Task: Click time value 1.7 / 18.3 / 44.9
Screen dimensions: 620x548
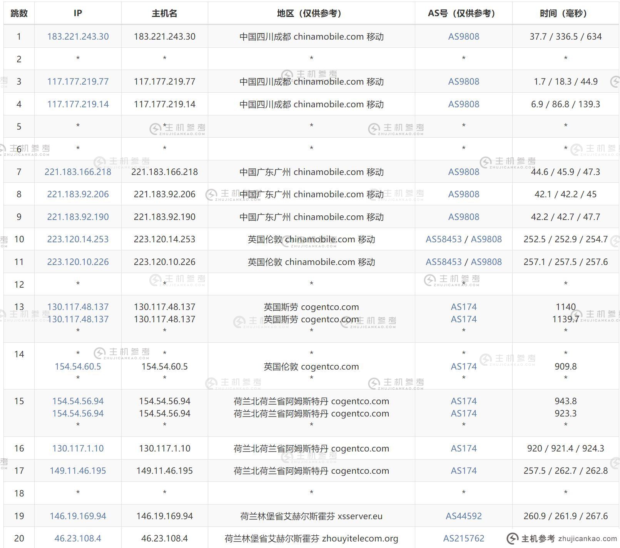Action: click(x=566, y=82)
